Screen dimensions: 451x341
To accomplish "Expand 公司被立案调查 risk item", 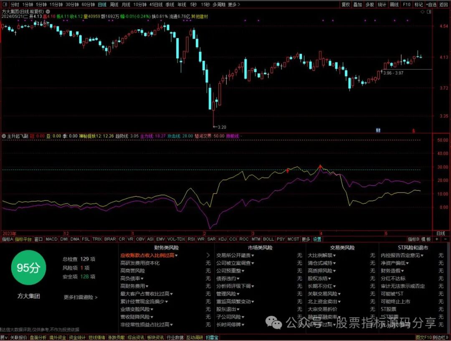I will 235,263.
